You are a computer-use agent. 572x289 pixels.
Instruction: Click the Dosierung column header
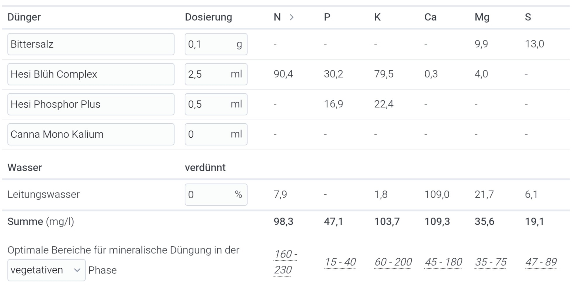(208, 17)
